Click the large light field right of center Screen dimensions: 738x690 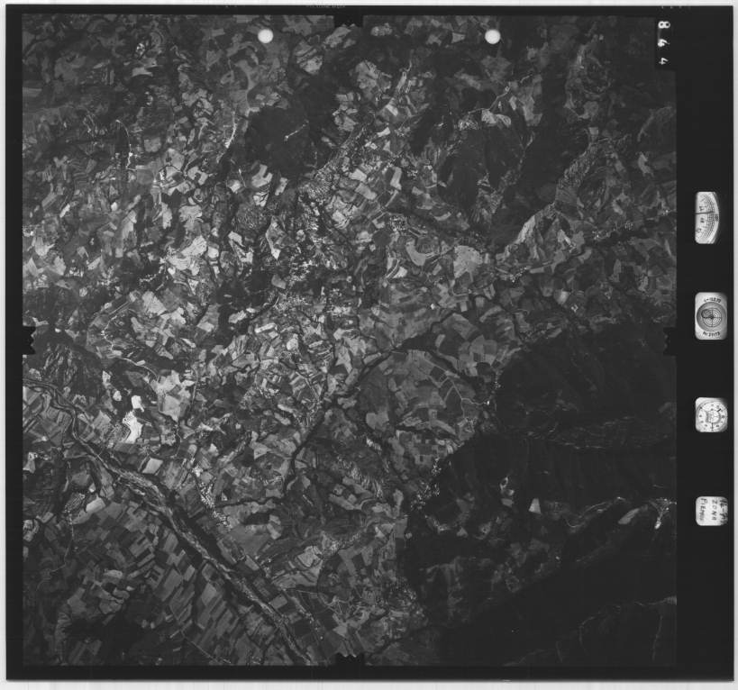pos(467,261)
